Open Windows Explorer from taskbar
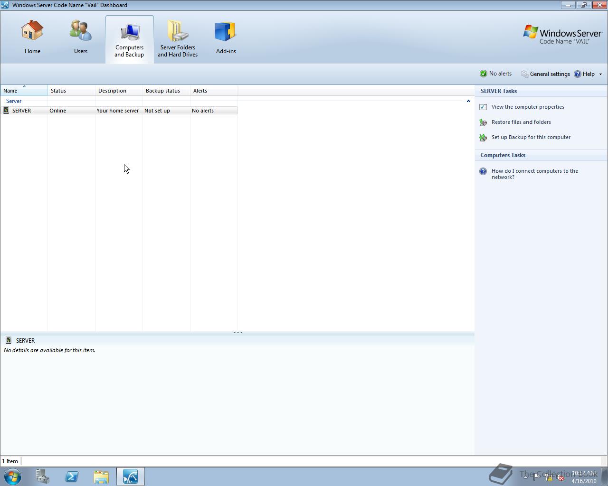 101,477
